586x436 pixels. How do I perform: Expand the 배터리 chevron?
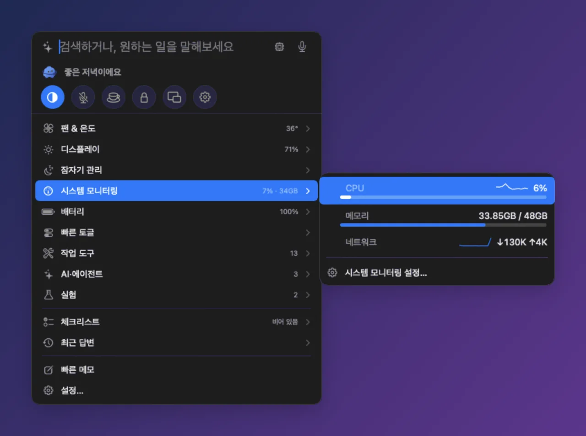click(x=308, y=212)
